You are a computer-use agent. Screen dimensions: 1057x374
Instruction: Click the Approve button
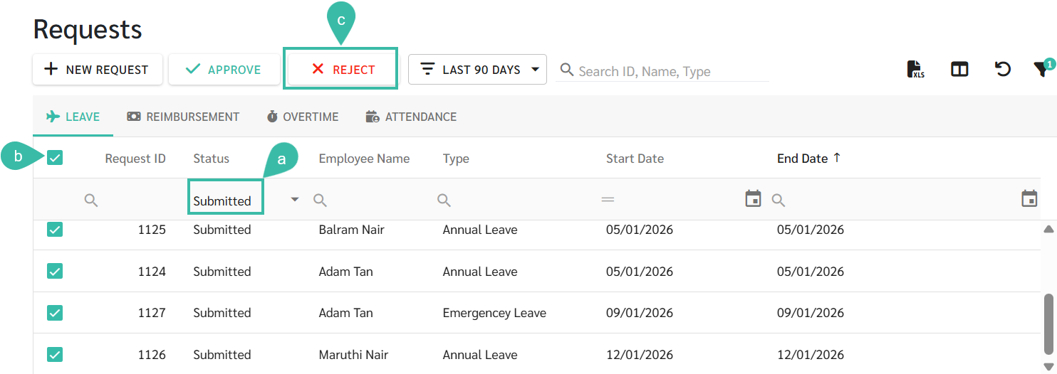point(224,70)
